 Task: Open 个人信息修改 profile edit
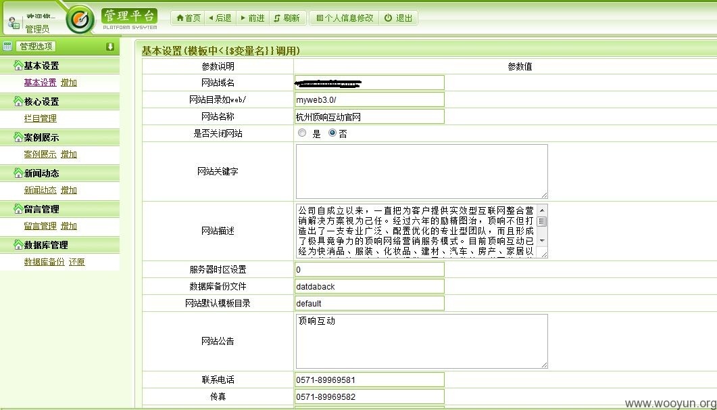click(345, 18)
